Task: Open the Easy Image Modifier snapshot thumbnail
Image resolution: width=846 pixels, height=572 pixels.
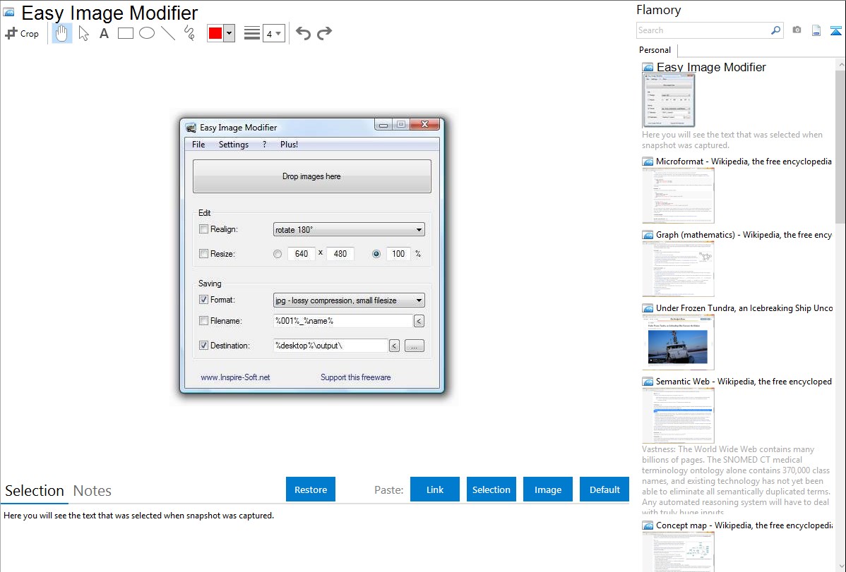Action: point(669,100)
